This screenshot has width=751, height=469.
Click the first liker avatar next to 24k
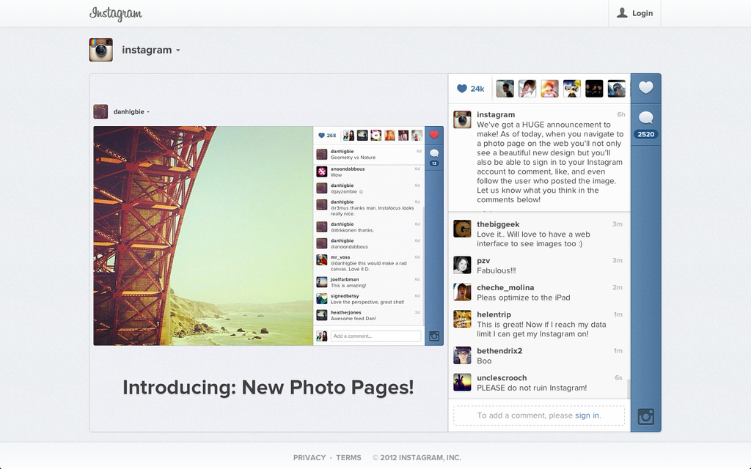click(x=505, y=89)
